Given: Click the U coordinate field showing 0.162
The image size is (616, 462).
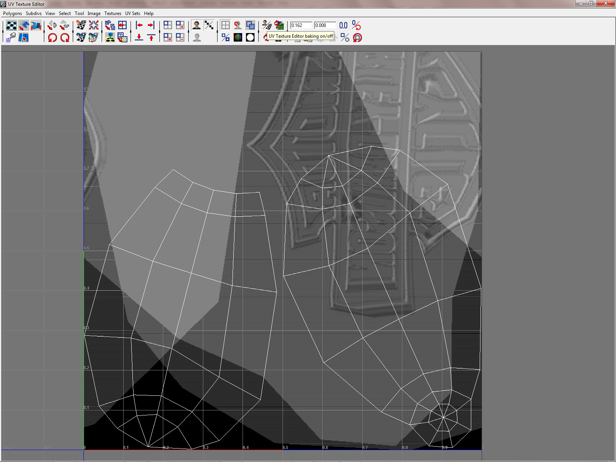Looking at the screenshot, I should 301,25.
